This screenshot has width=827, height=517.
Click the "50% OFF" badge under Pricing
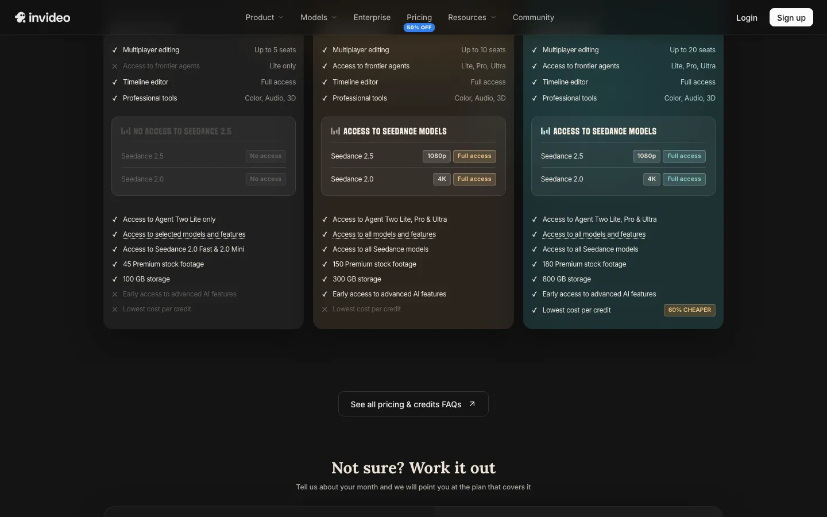[x=419, y=28]
